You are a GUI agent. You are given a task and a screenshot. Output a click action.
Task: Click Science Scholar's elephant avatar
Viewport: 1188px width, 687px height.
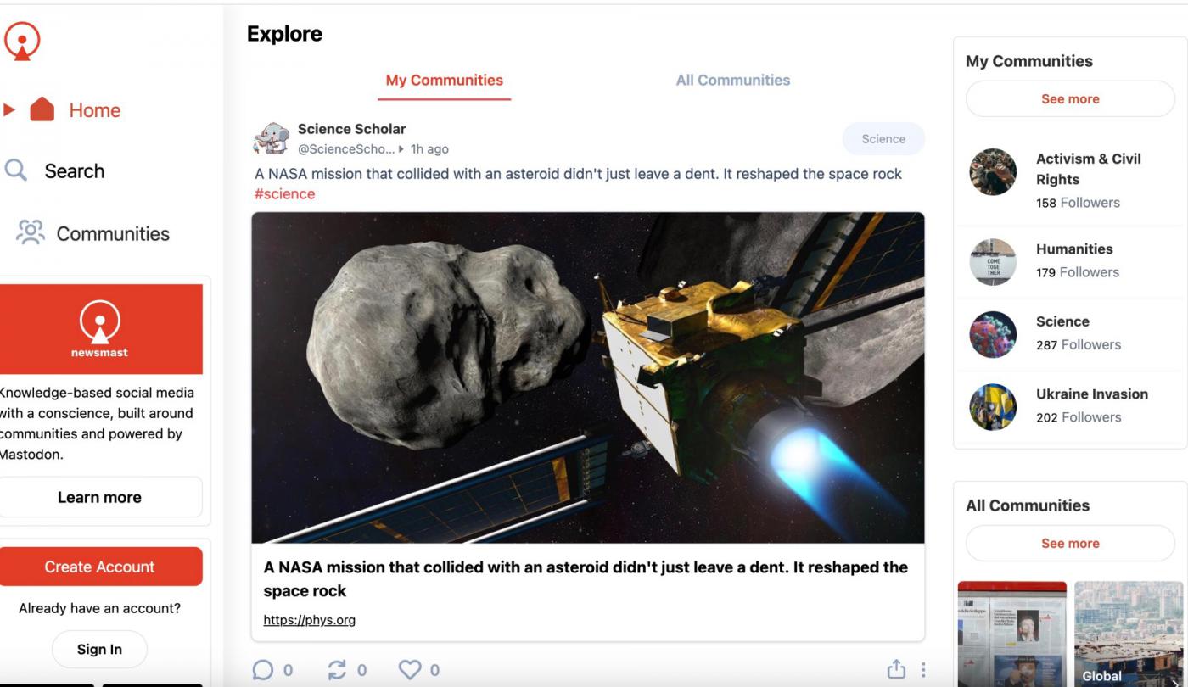[x=272, y=137]
